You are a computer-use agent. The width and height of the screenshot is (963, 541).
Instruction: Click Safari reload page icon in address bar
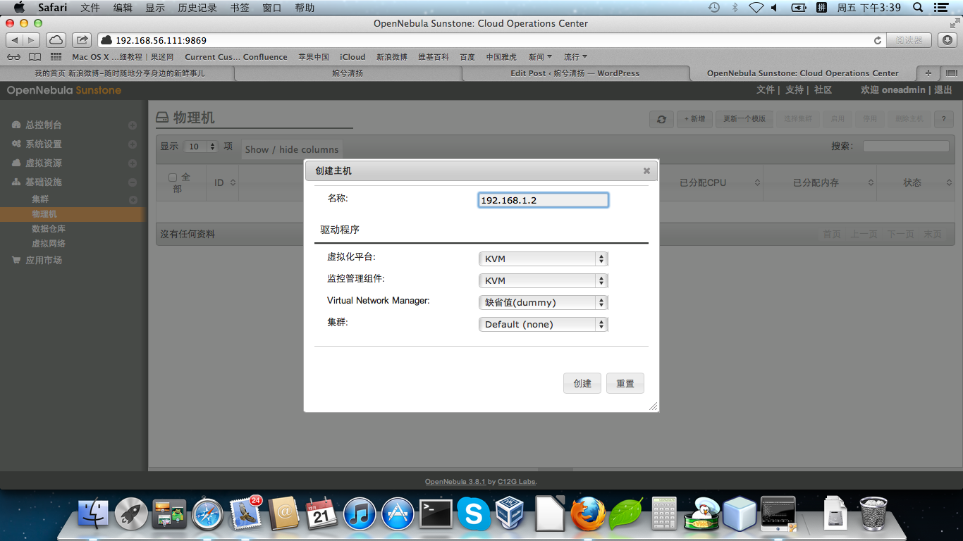pos(878,40)
